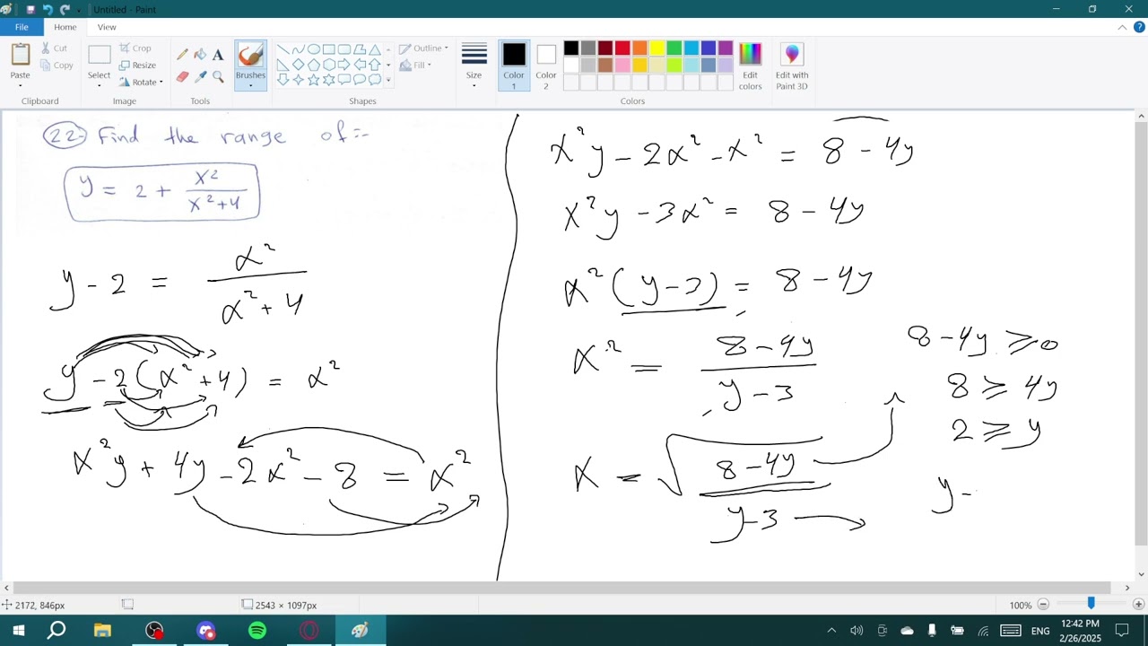The width and height of the screenshot is (1148, 646).
Task: Click the zoom in plus button
Action: coord(1138,605)
